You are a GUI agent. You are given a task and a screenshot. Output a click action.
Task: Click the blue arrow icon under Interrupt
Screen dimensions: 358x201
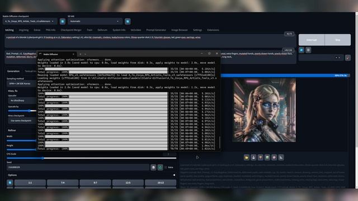pyautogui.click(x=302, y=50)
